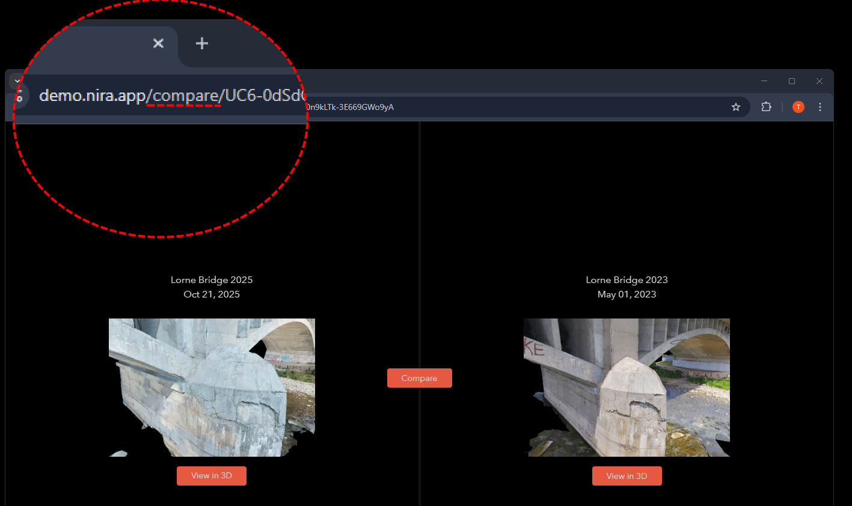The height and width of the screenshot is (506, 852).
Task: Expand the tab search chevron
Action: (x=17, y=81)
